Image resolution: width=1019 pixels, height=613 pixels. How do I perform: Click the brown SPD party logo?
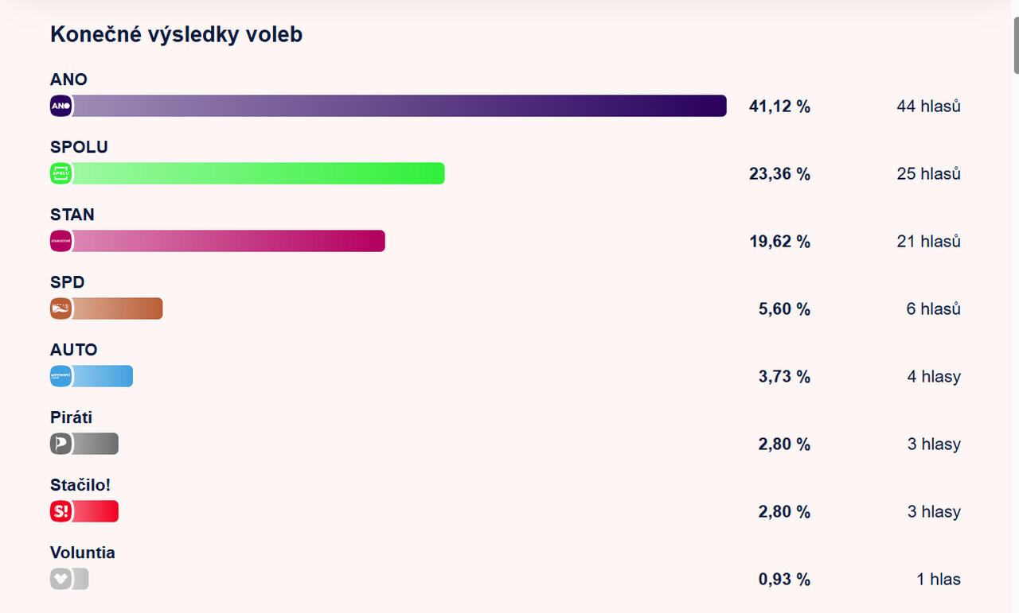pyautogui.click(x=61, y=308)
